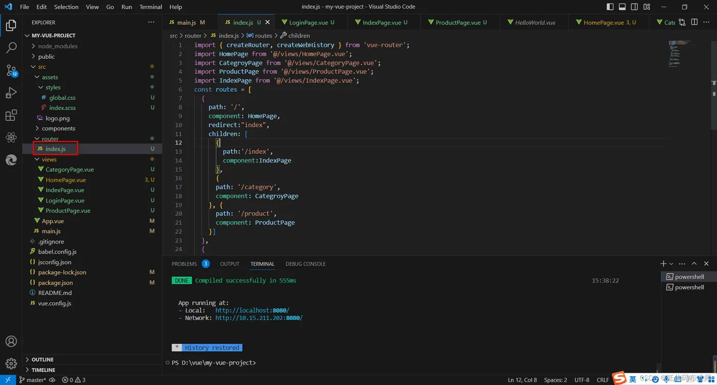Image resolution: width=717 pixels, height=385 pixels.
Task: Open the terminal launch profile dropdown arrow
Action: pos(671,264)
